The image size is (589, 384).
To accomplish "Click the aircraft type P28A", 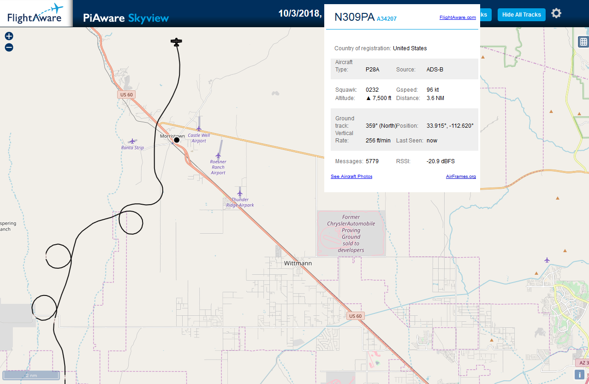I will 372,70.
